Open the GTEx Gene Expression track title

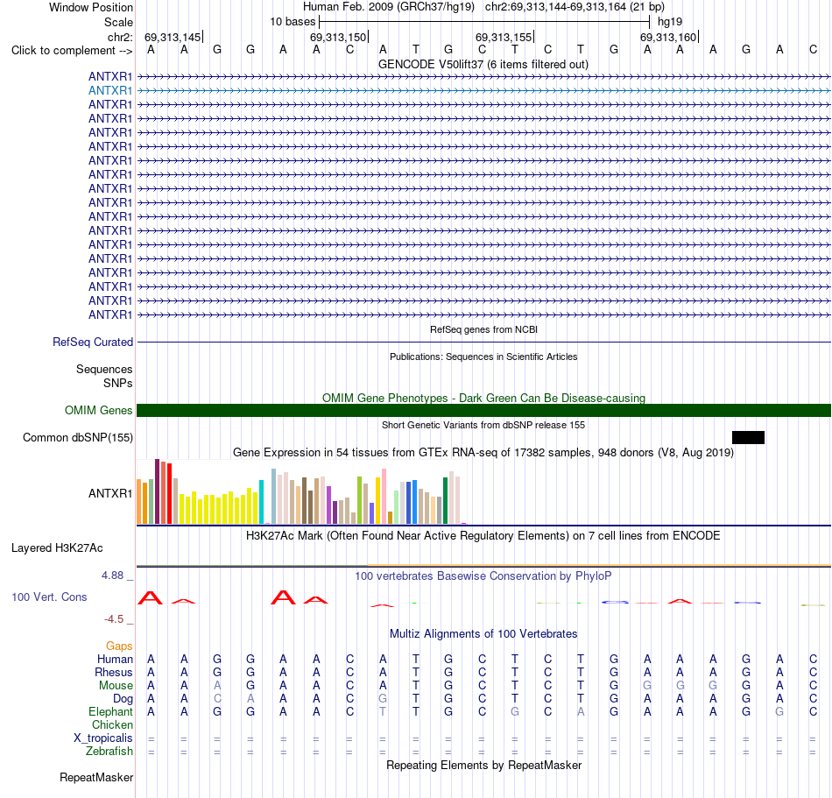pos(483,453)
